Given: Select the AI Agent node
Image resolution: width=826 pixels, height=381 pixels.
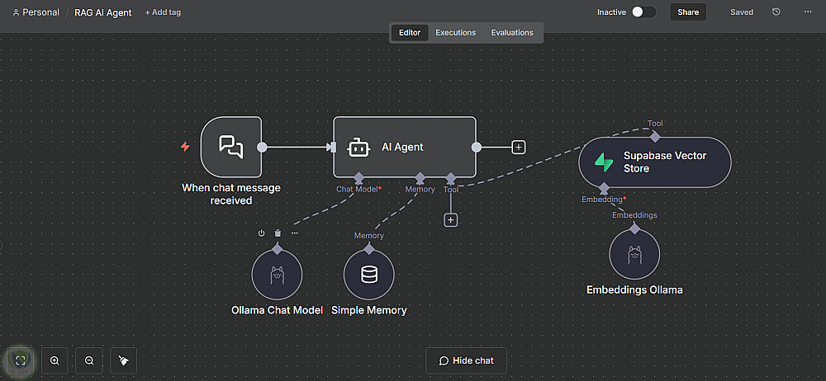Looking at the screenshot, I should 405,147.
